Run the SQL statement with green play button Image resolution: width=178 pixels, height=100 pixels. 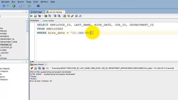(x=31, y=16)
